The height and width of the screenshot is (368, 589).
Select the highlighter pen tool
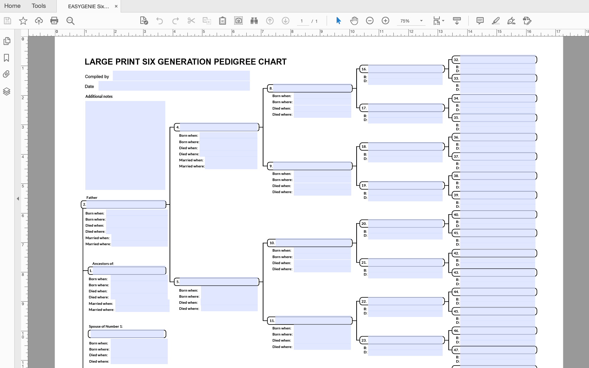pos(495,21)
